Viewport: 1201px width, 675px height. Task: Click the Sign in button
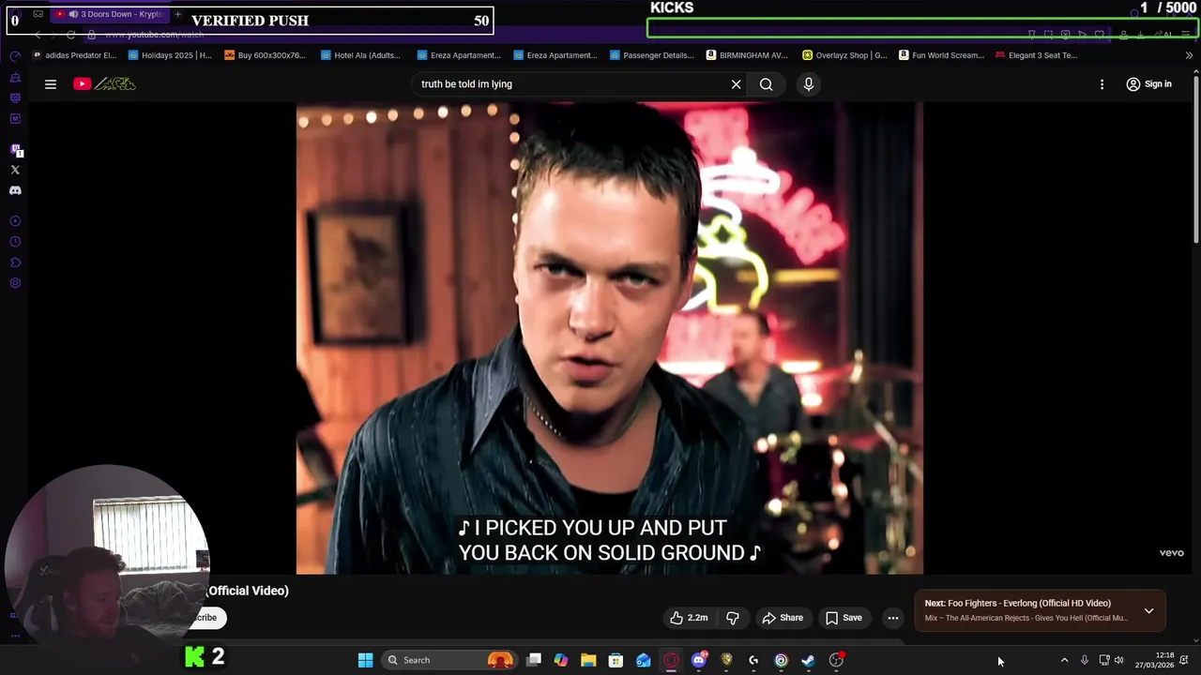tap(1148, 84)
